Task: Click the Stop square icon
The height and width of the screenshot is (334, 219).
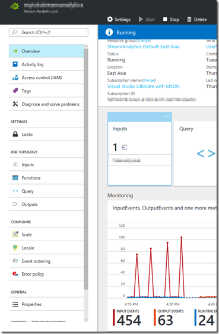Action: (165, 20)
